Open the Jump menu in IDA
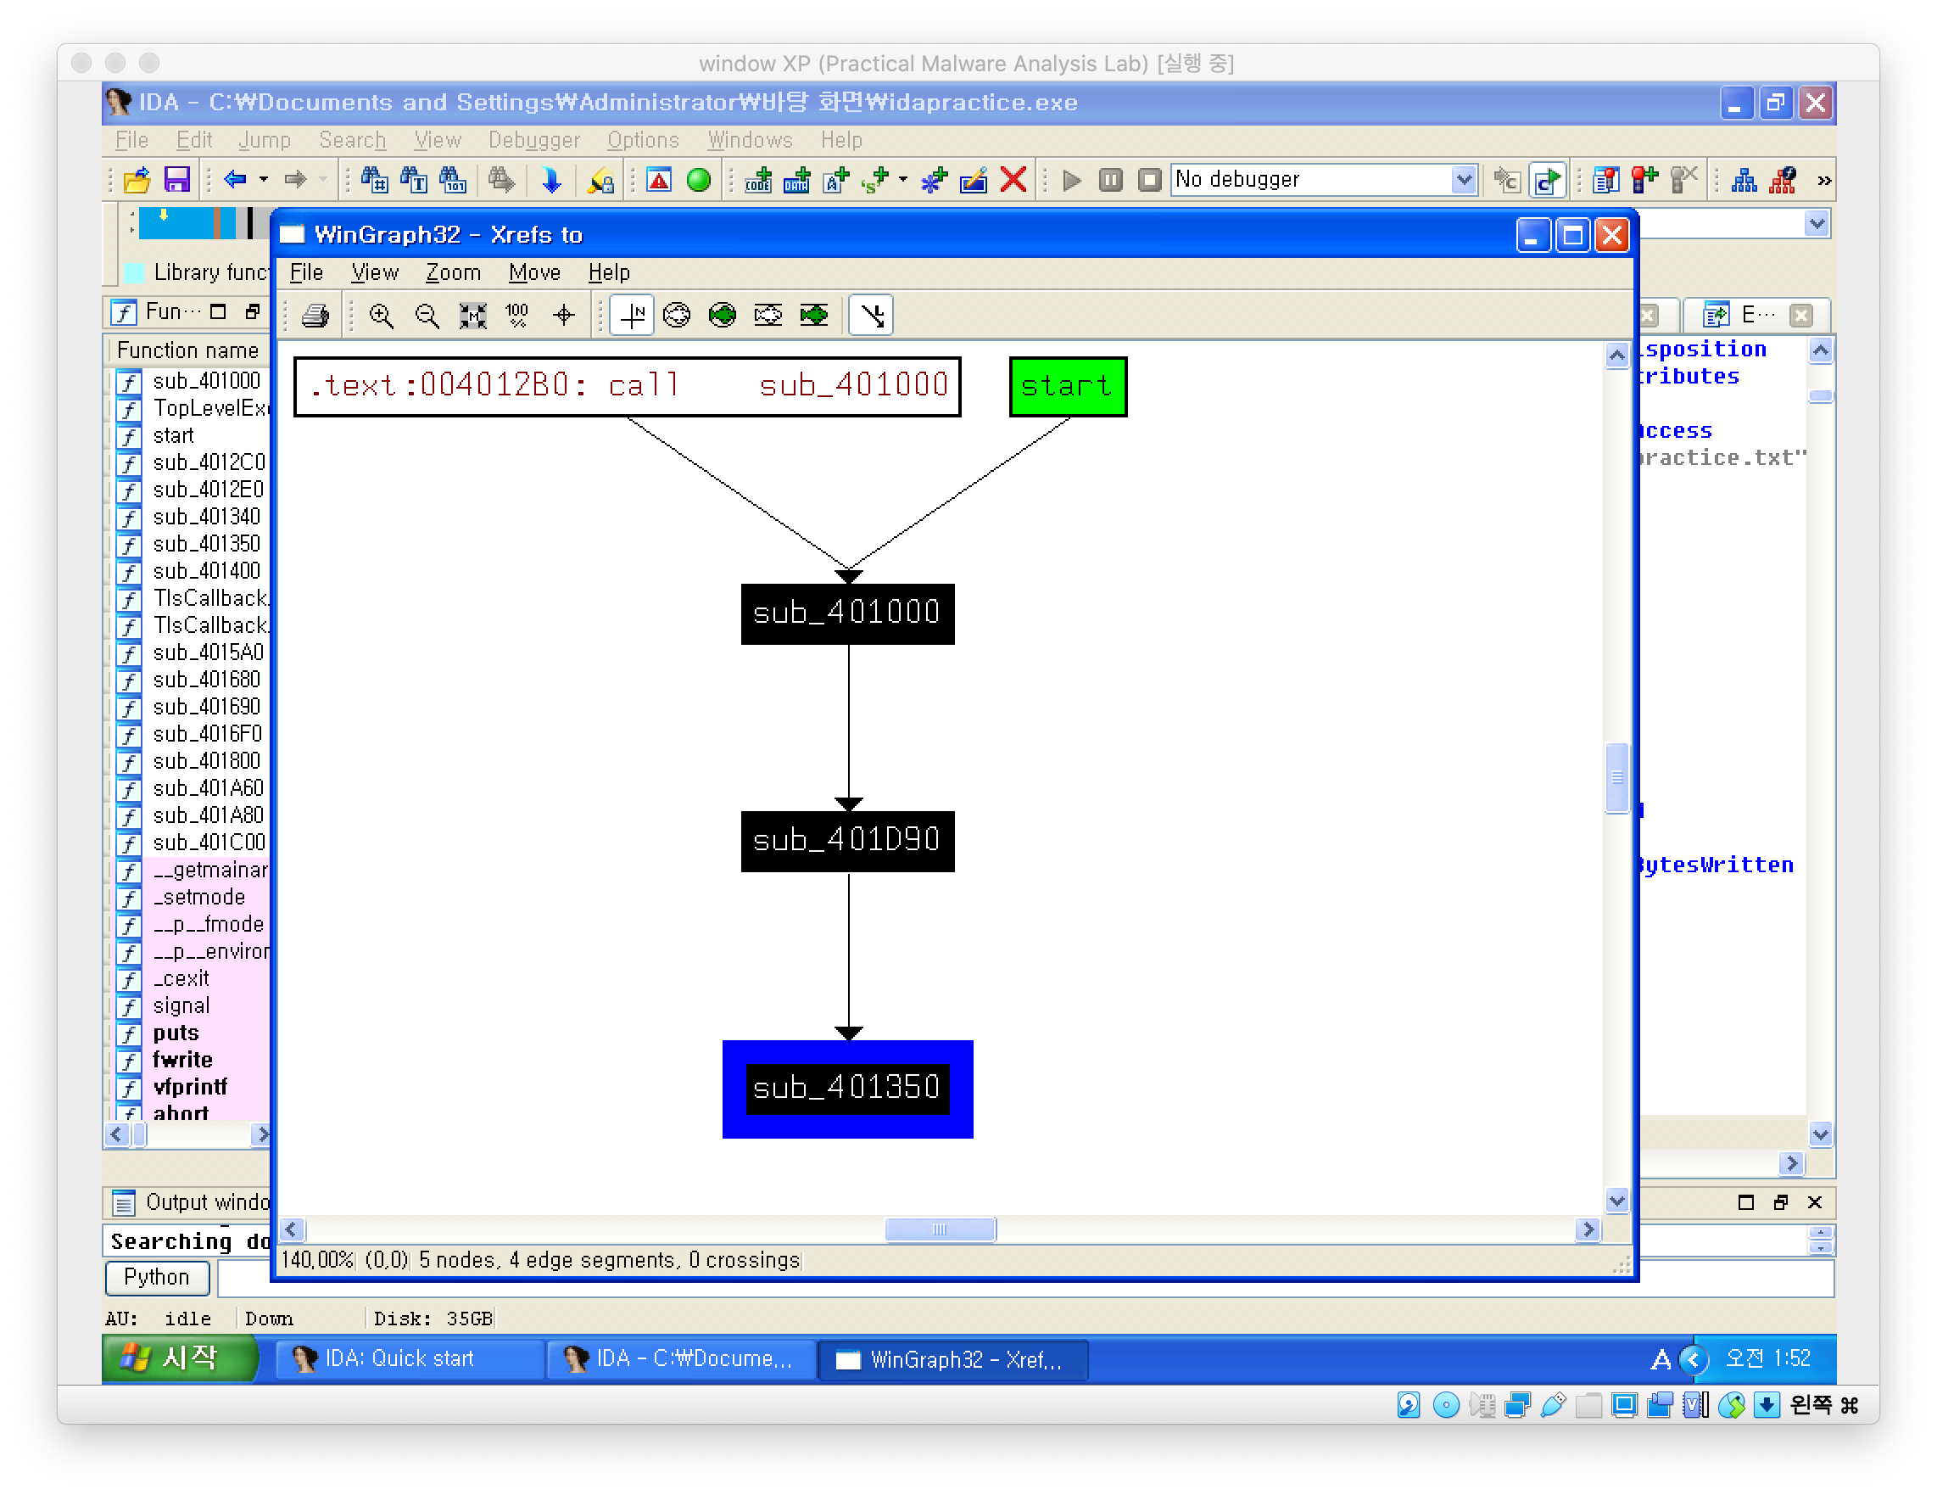 265,140
